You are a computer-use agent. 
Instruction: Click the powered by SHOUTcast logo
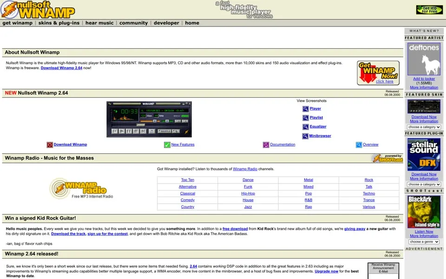click(x=387, y=158)
